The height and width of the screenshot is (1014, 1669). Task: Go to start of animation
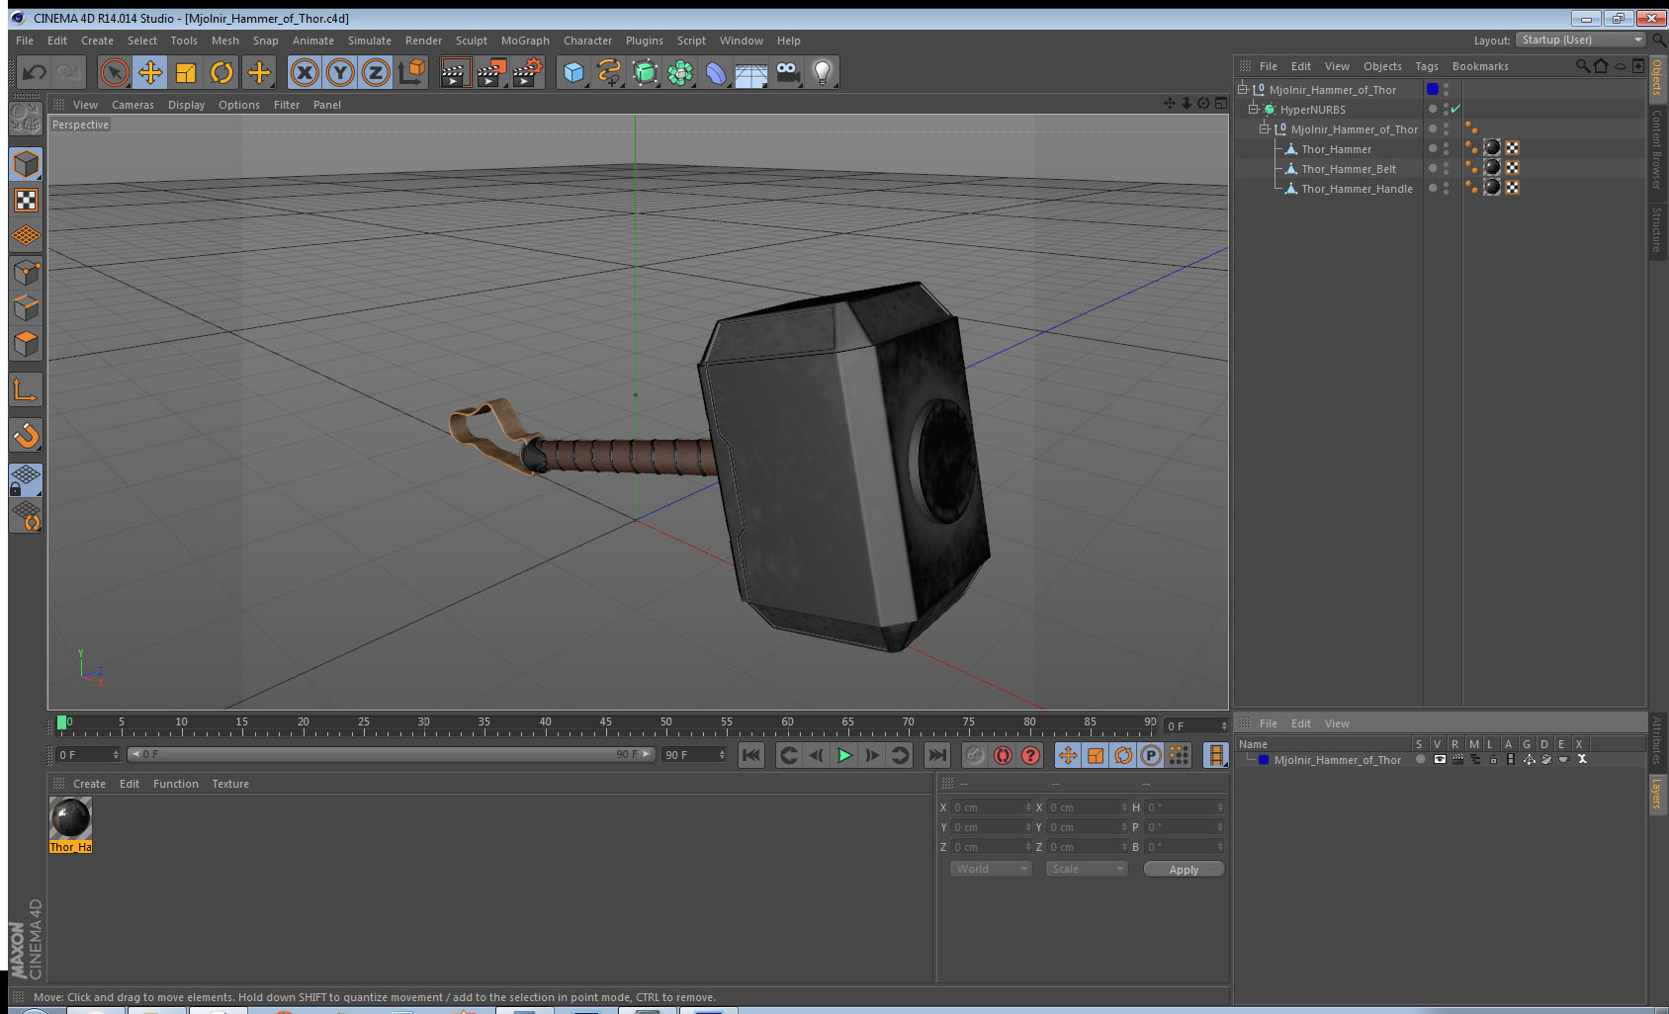[751, 755]
